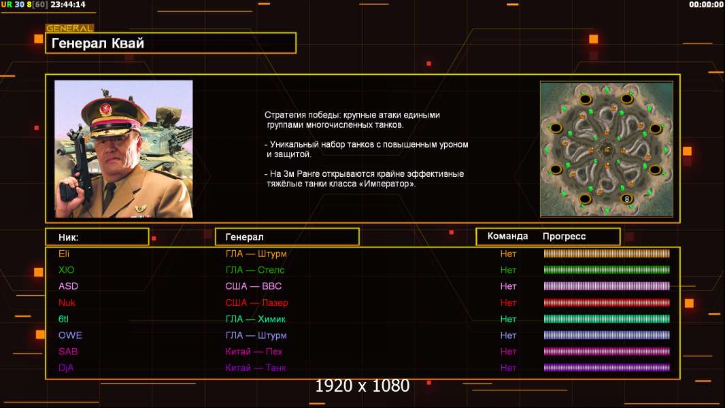Click Eli's orange loading progress bar
This screenshot has width=725, height=408.
(607, 254)
